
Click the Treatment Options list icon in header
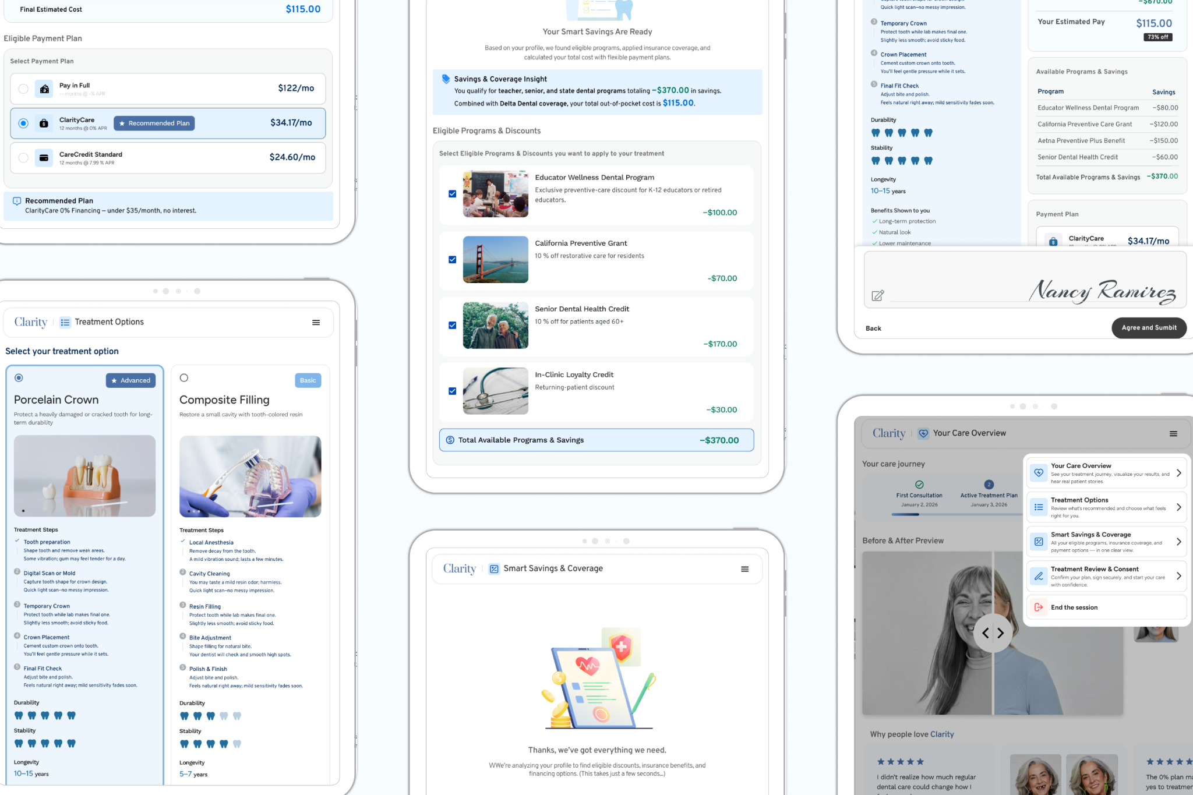coord(65,323)
